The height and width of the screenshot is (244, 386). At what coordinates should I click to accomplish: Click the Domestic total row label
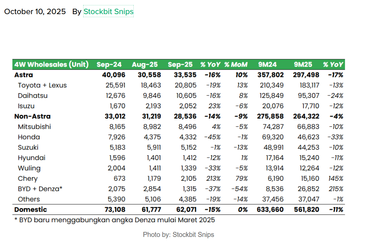point(31,209)
